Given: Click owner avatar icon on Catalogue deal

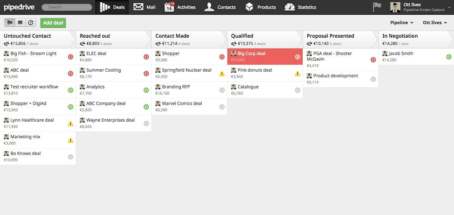Looking at the screenshot, I should click(x=234, y=87).
